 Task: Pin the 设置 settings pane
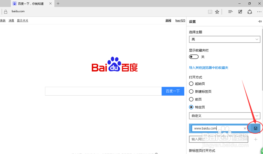tap(260, 22)
